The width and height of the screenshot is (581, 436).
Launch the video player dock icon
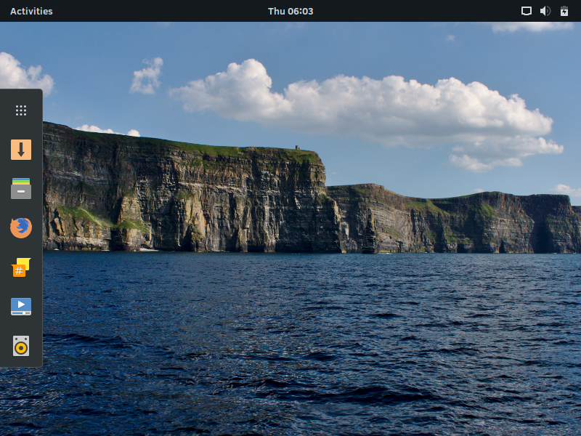(21, 307)
